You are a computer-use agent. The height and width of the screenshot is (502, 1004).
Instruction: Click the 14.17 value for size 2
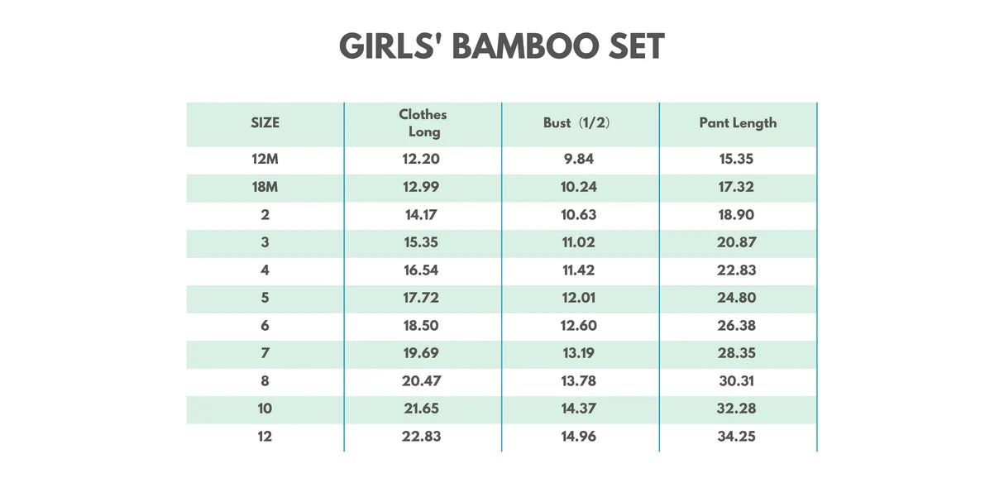[420, 215]
